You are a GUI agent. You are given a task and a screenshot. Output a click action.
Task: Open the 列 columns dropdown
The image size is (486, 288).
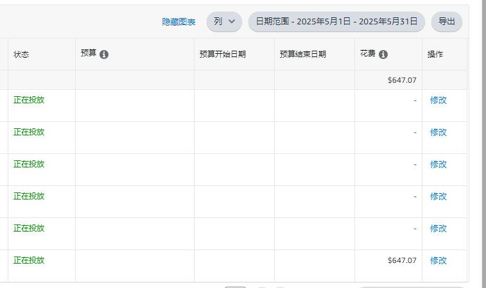coord(224,21)
